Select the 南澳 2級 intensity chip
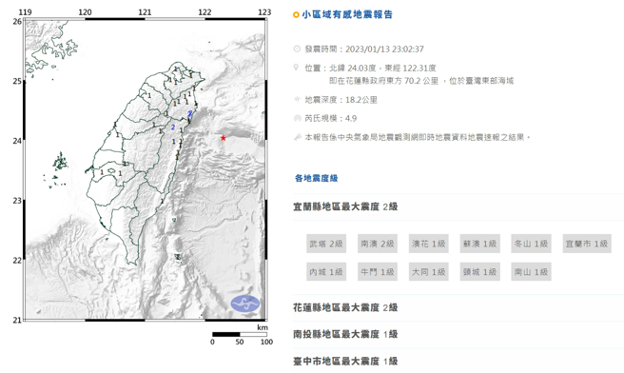The width and height of the screenshot is (624, 373). (378, 244)
